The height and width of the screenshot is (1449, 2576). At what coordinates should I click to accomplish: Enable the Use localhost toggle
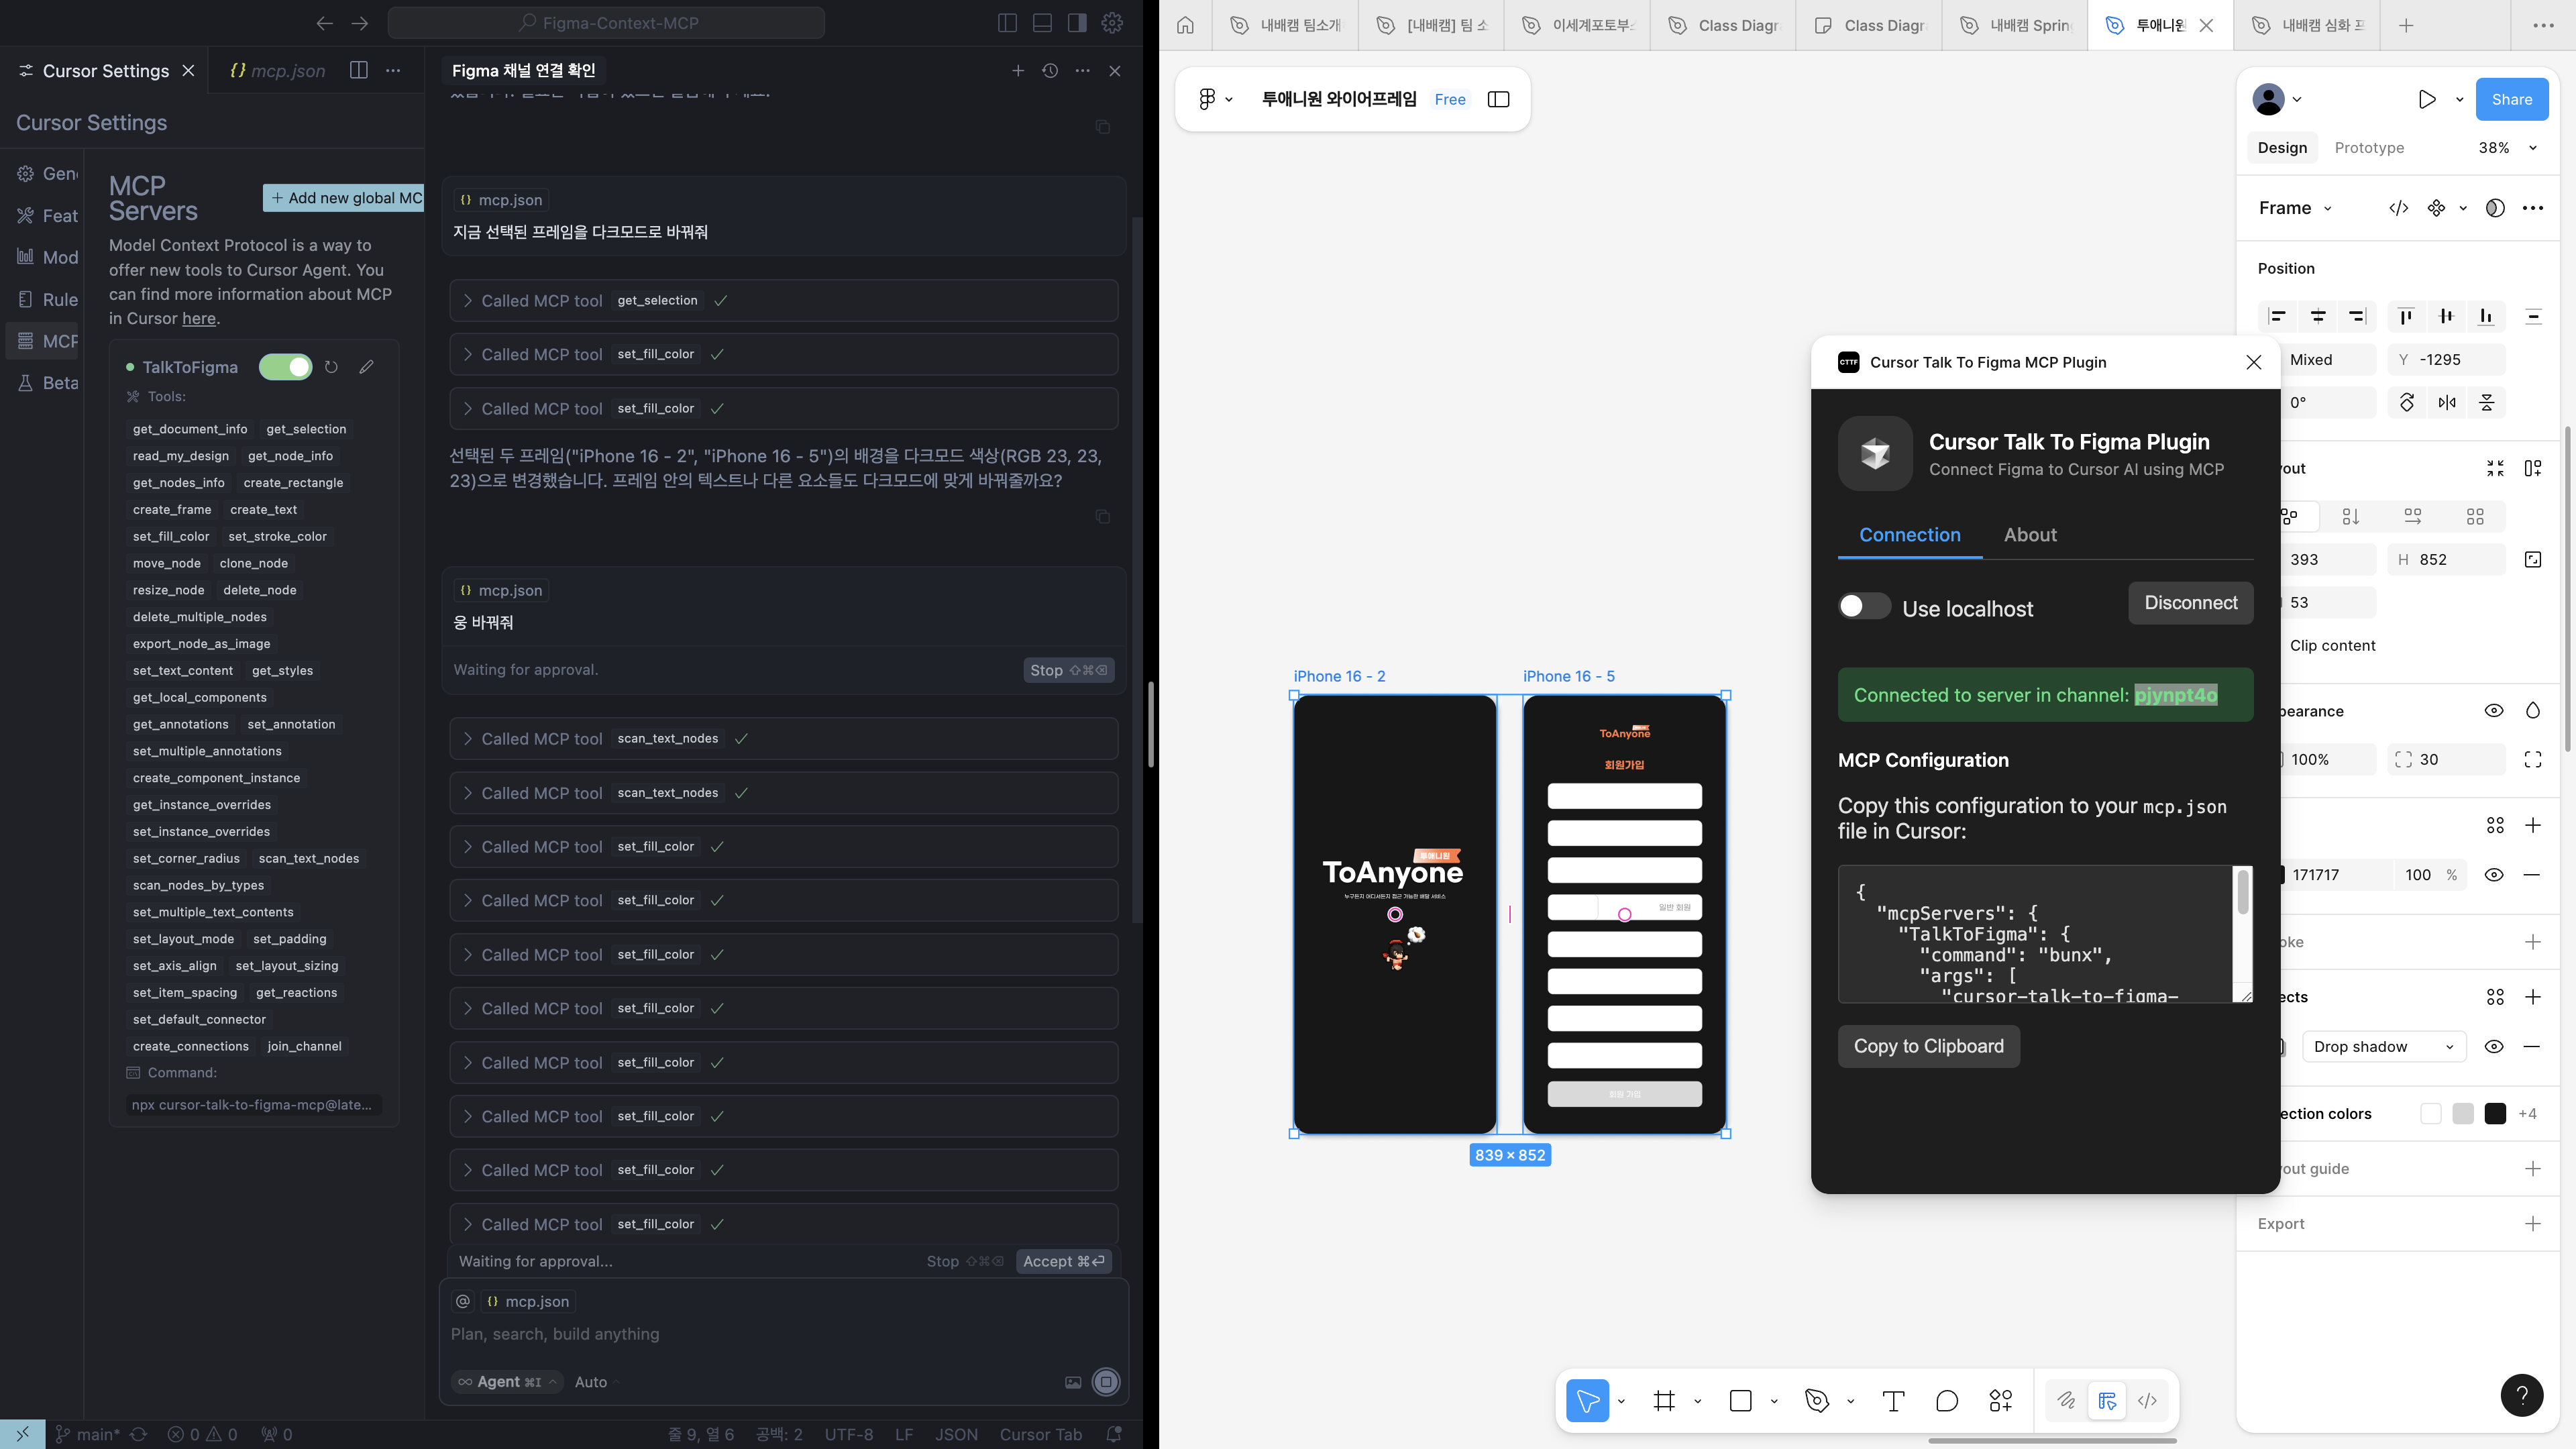[x=1864, y=607]
